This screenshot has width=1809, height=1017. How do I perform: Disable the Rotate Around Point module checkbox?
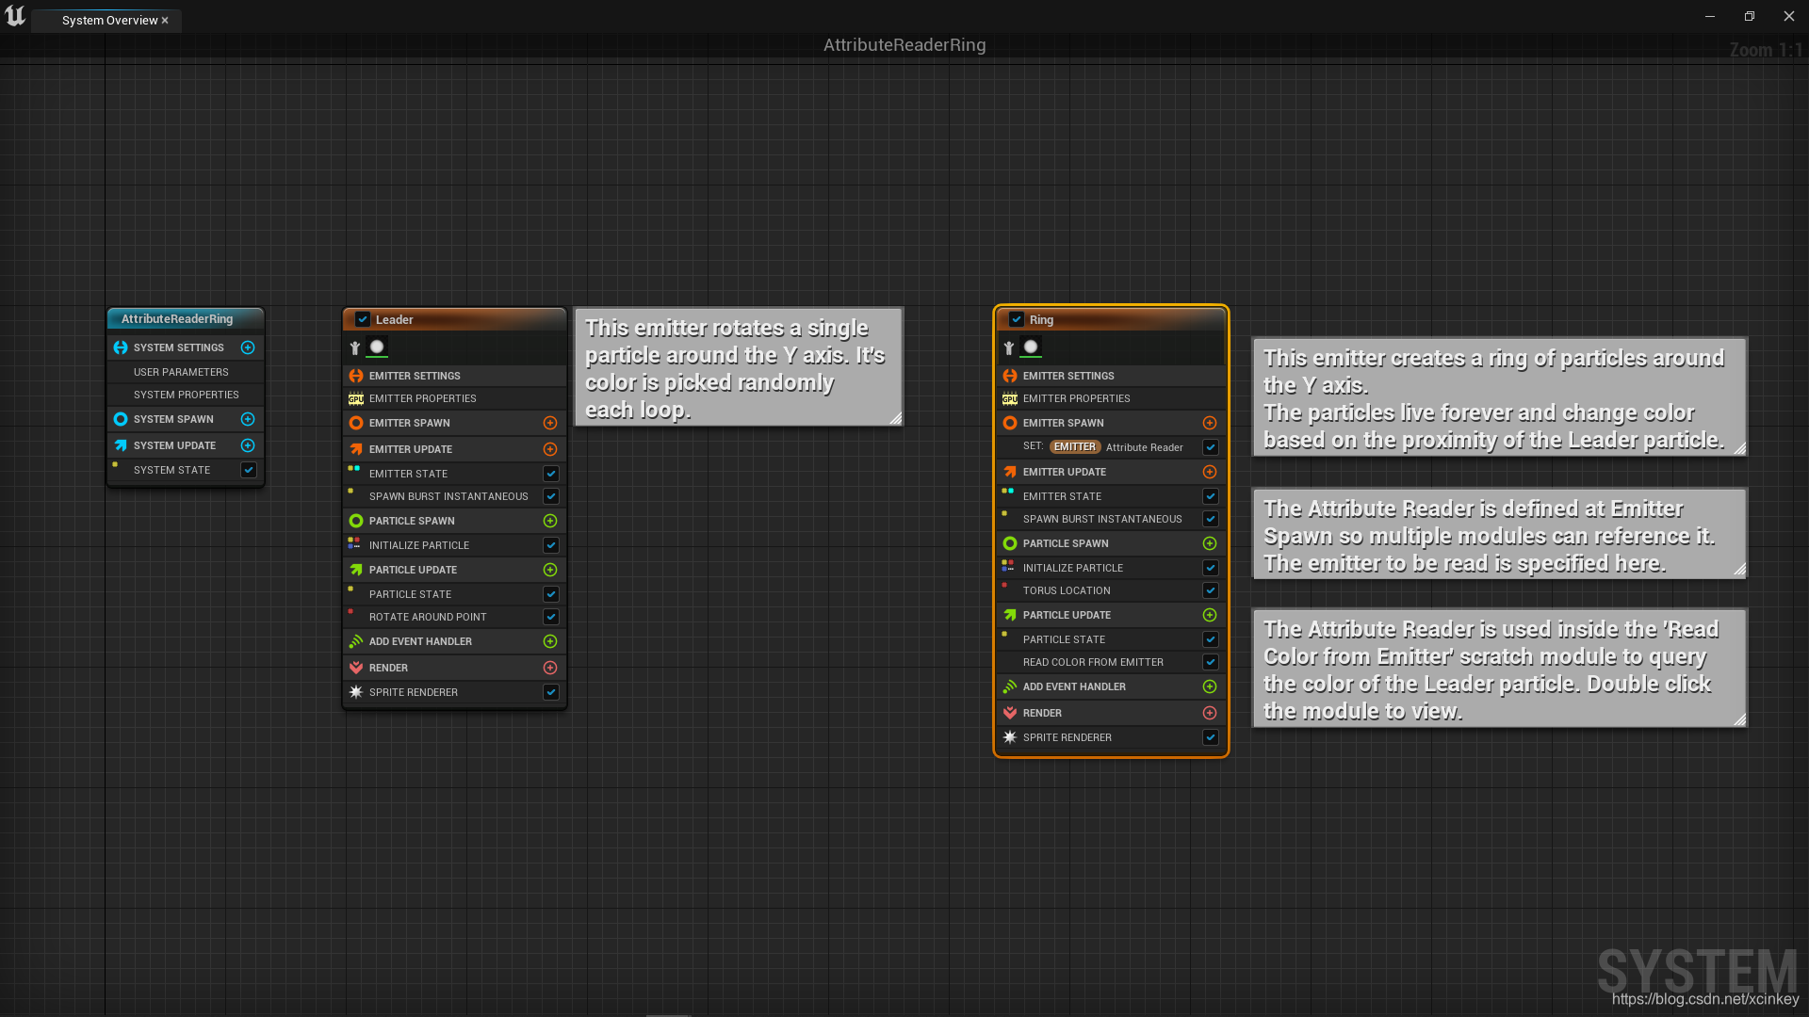coord(550,617)
